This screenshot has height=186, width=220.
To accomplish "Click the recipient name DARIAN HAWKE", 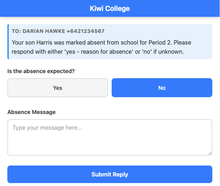I will [x=44, y=31].
